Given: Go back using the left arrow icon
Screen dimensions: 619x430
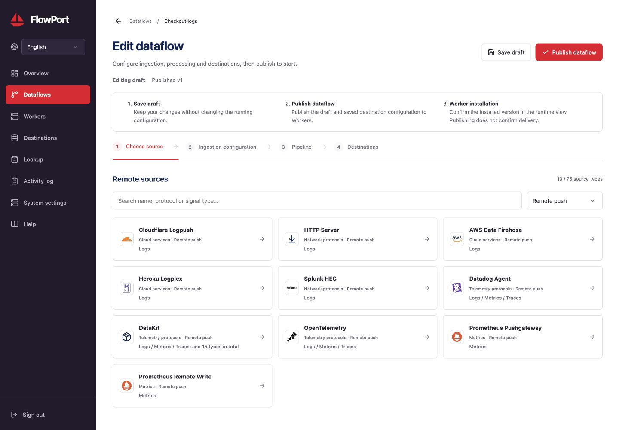Looking at the screenshot, I should [x=118, y=21].
